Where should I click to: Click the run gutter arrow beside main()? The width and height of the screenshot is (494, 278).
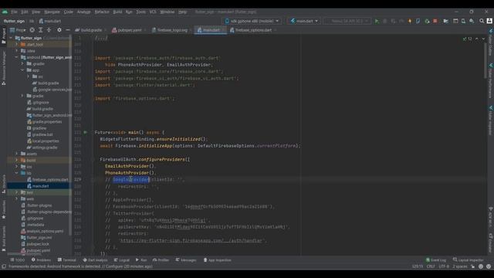click(x=85, y=132)
